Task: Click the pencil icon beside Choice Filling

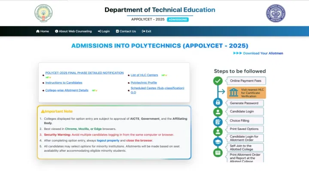Action: [218, 122]
